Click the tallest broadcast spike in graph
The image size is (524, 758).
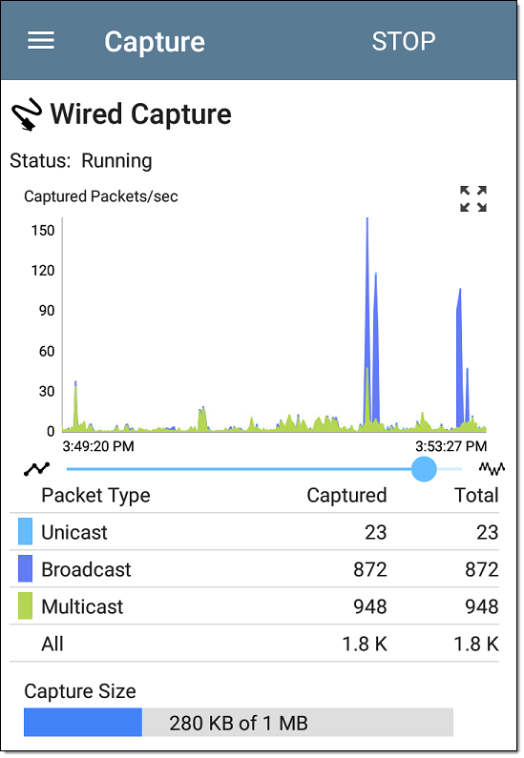point(367,319)
